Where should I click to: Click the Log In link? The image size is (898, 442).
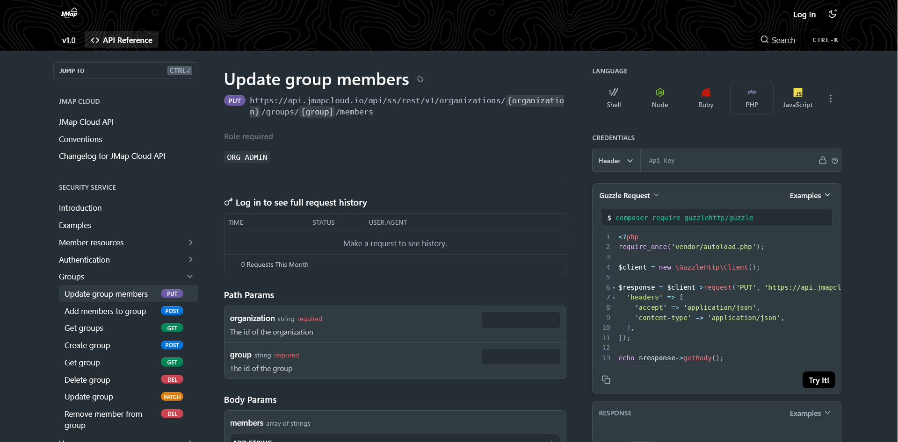click(804, 14)
